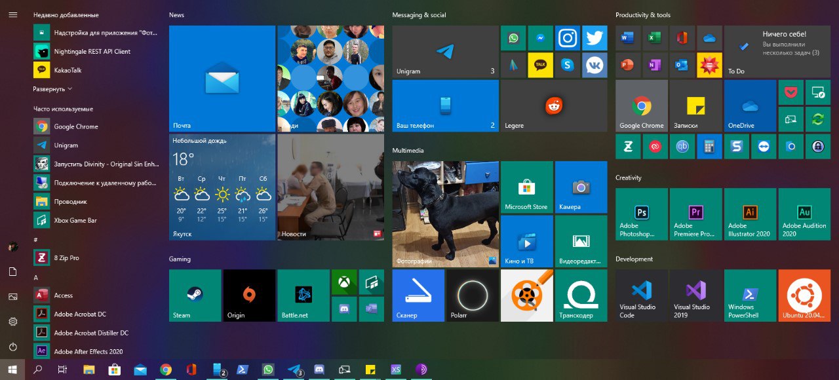Open the Legere Reddit tile
This screenshot has height=380, width=839.
[554, 106]
